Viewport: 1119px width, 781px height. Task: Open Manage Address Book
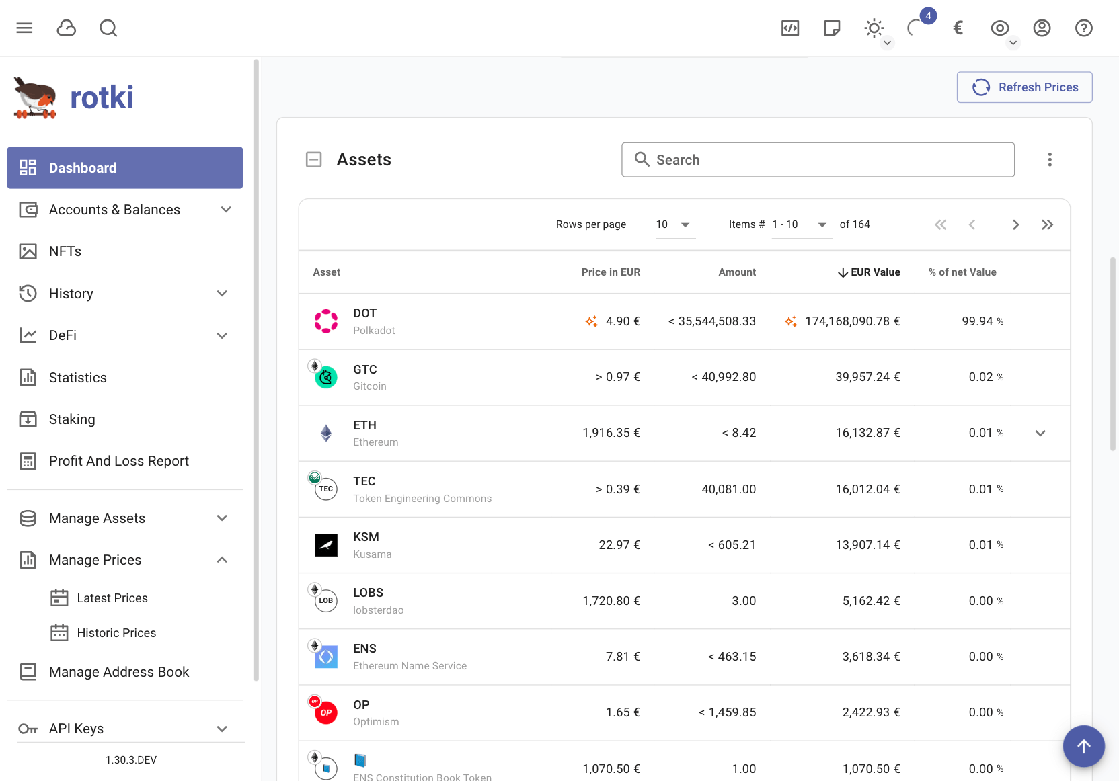(125, 672)
